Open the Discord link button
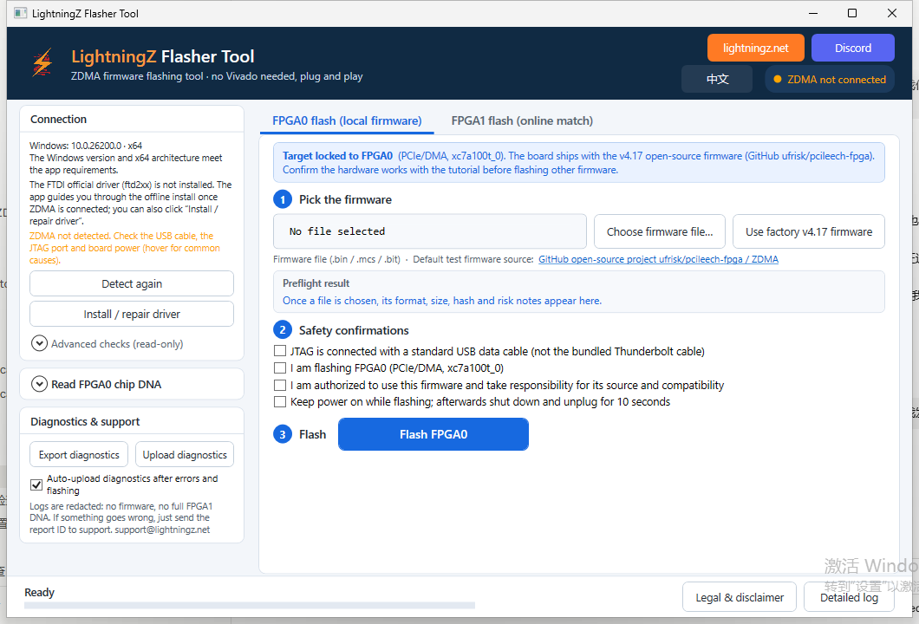The image size is (919, 624). [x=853, y=48]
